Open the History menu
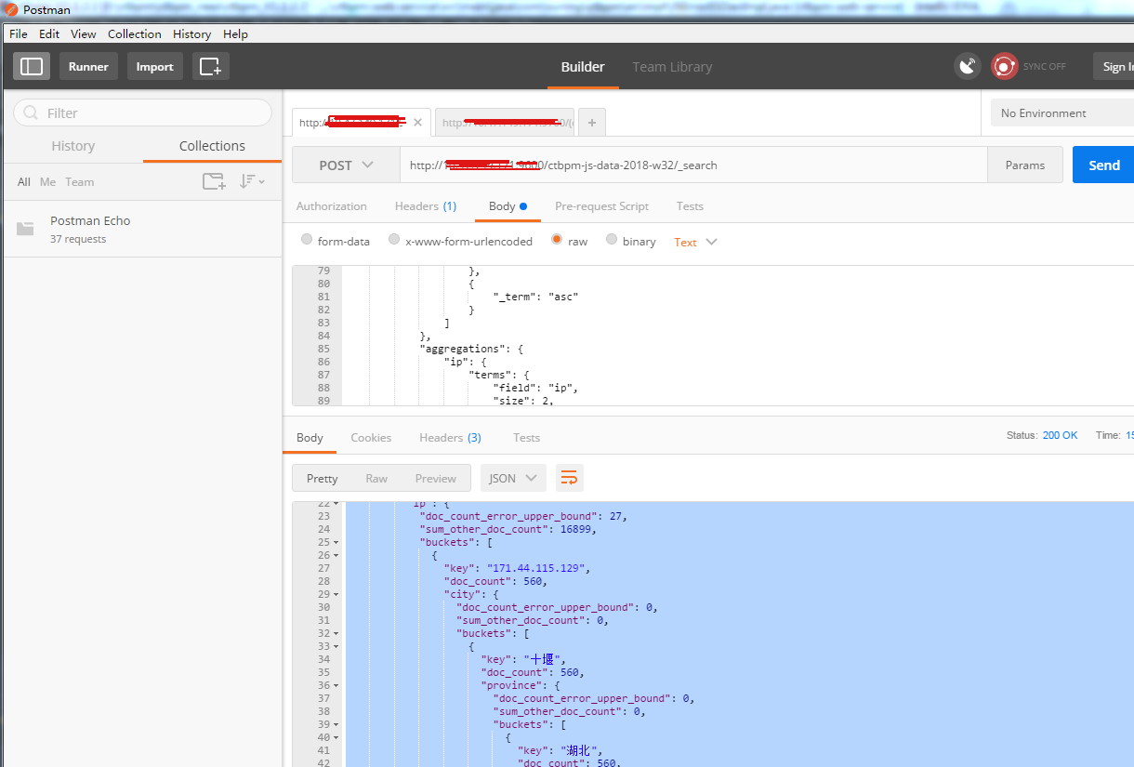1134x767 pixels. click(191, 33)
